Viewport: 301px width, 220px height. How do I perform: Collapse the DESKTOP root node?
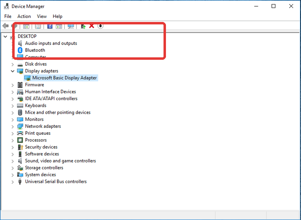click(x=5, y=37)
